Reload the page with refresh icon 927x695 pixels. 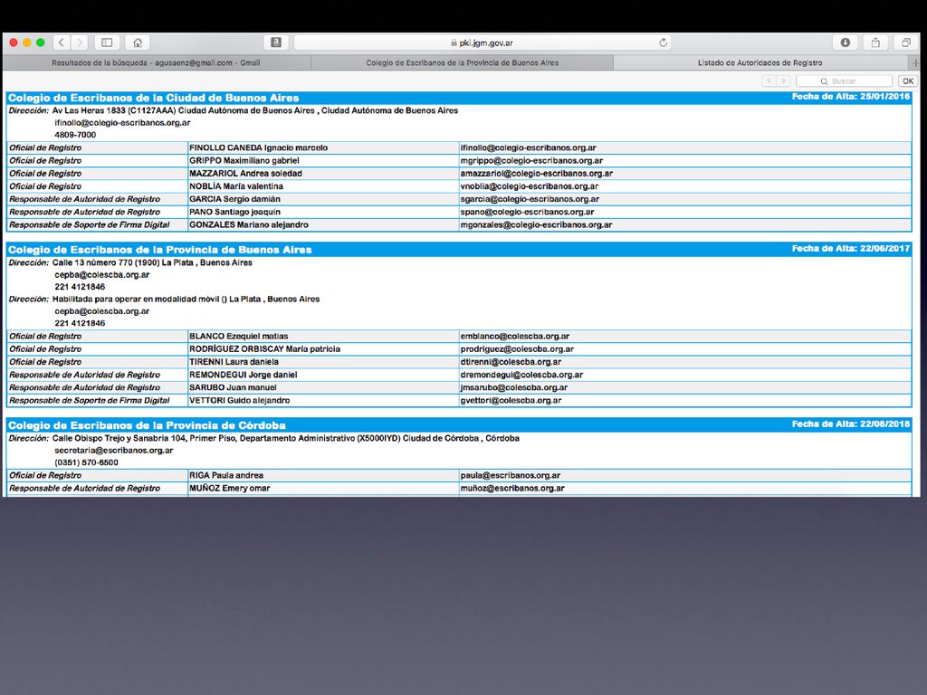(x=663, y=43)
